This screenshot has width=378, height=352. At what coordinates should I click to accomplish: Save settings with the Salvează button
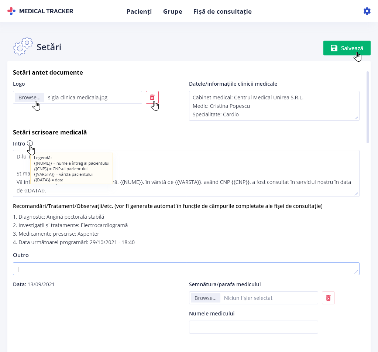click(347, 48)
